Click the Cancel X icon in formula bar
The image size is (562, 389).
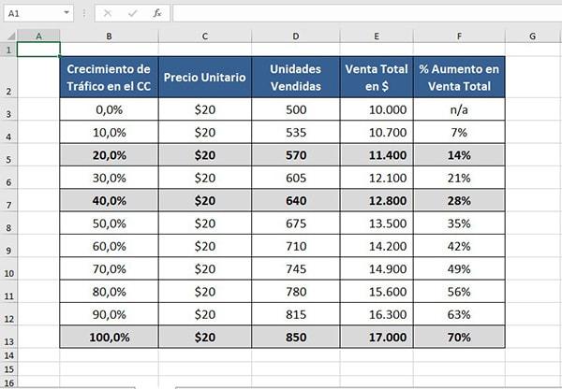point(108,14)
